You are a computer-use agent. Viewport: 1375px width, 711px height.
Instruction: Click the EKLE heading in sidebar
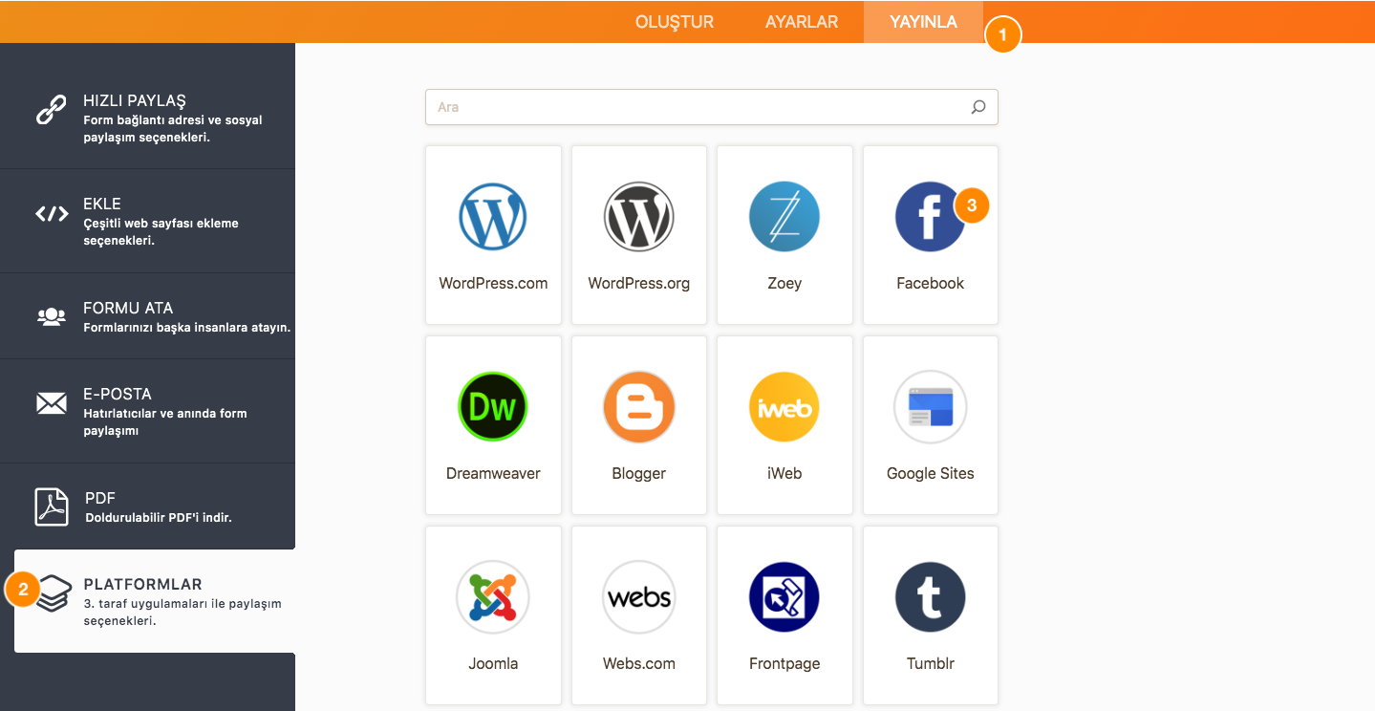(x=102, y=204)
